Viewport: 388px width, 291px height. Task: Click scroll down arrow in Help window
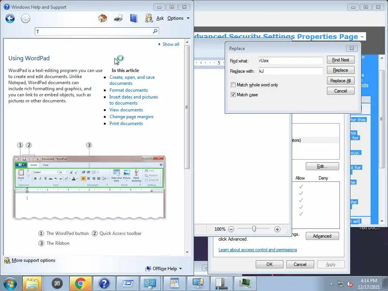coord(187,252)
